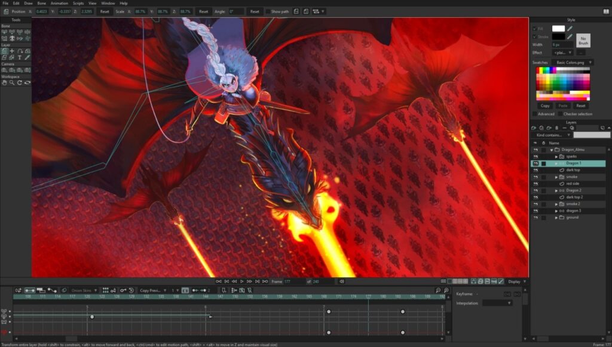Enable the Show path checkbox

coord(268,11)
